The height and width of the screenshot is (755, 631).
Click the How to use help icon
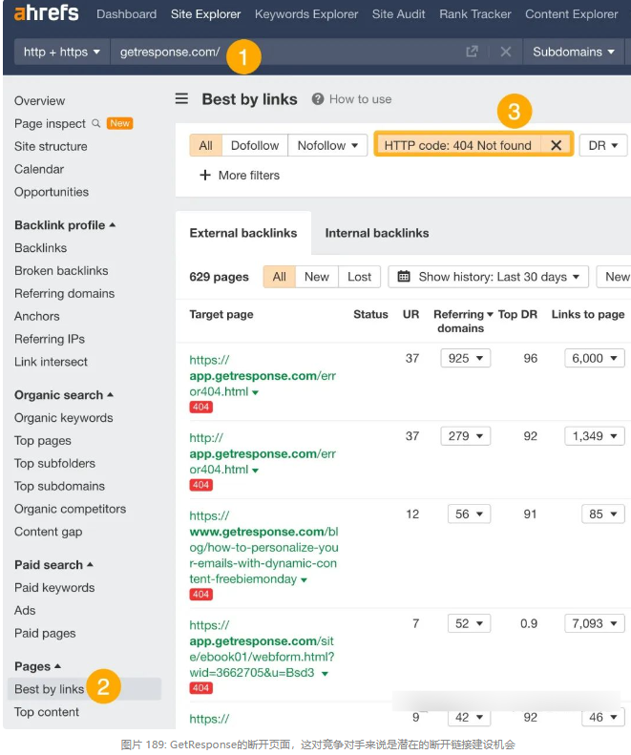[318, 99]
